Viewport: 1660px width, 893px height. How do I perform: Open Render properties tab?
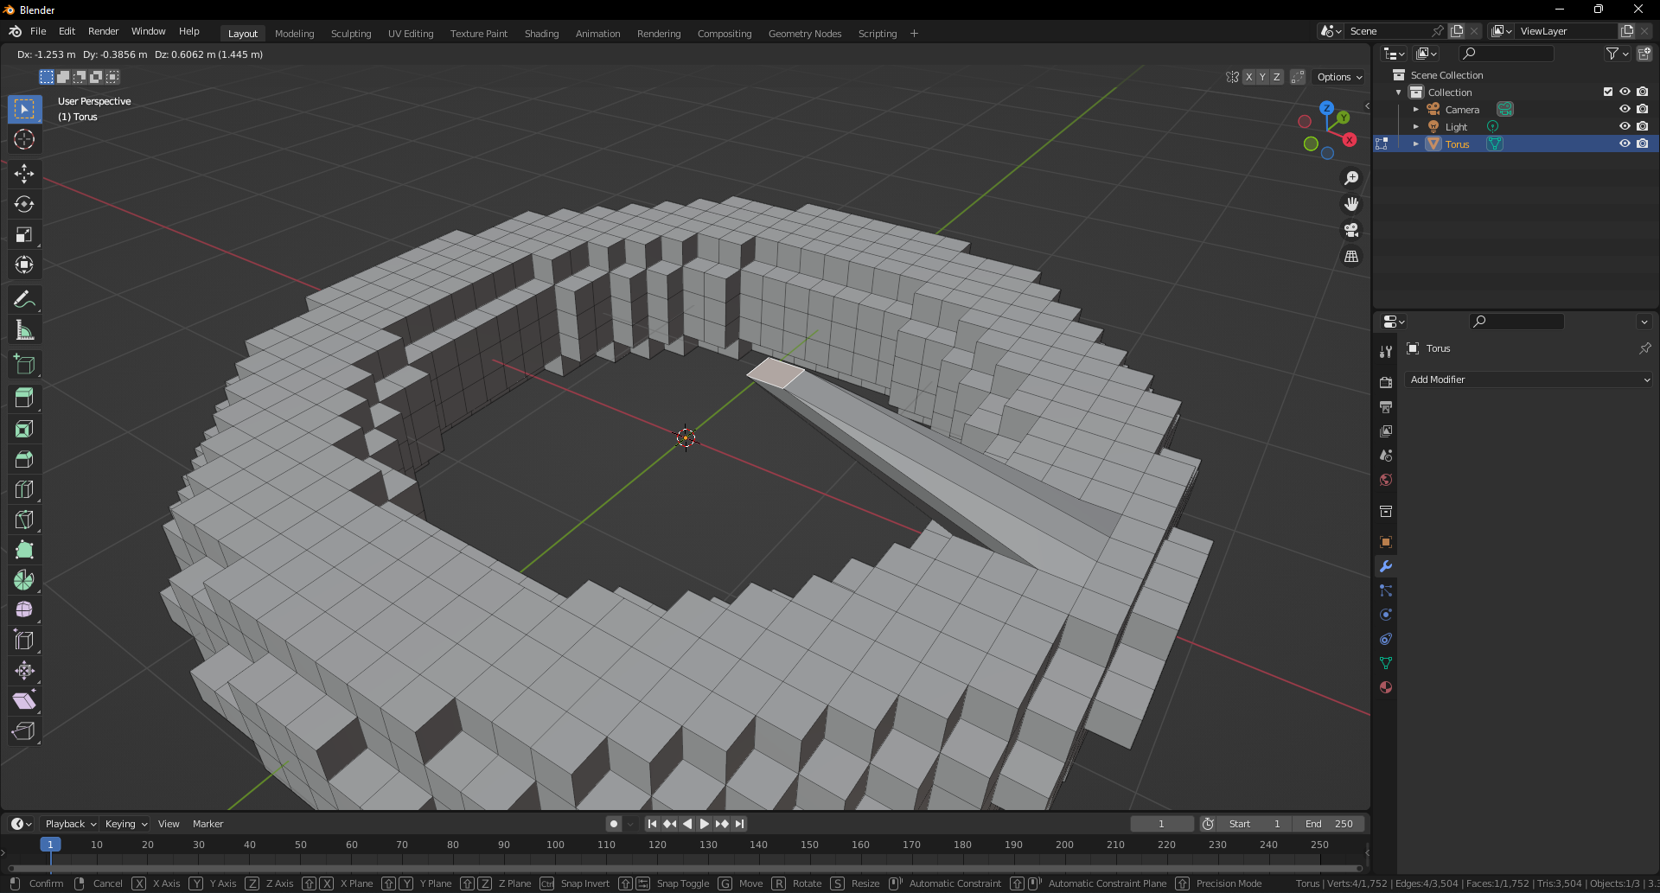coord(1386,383)
